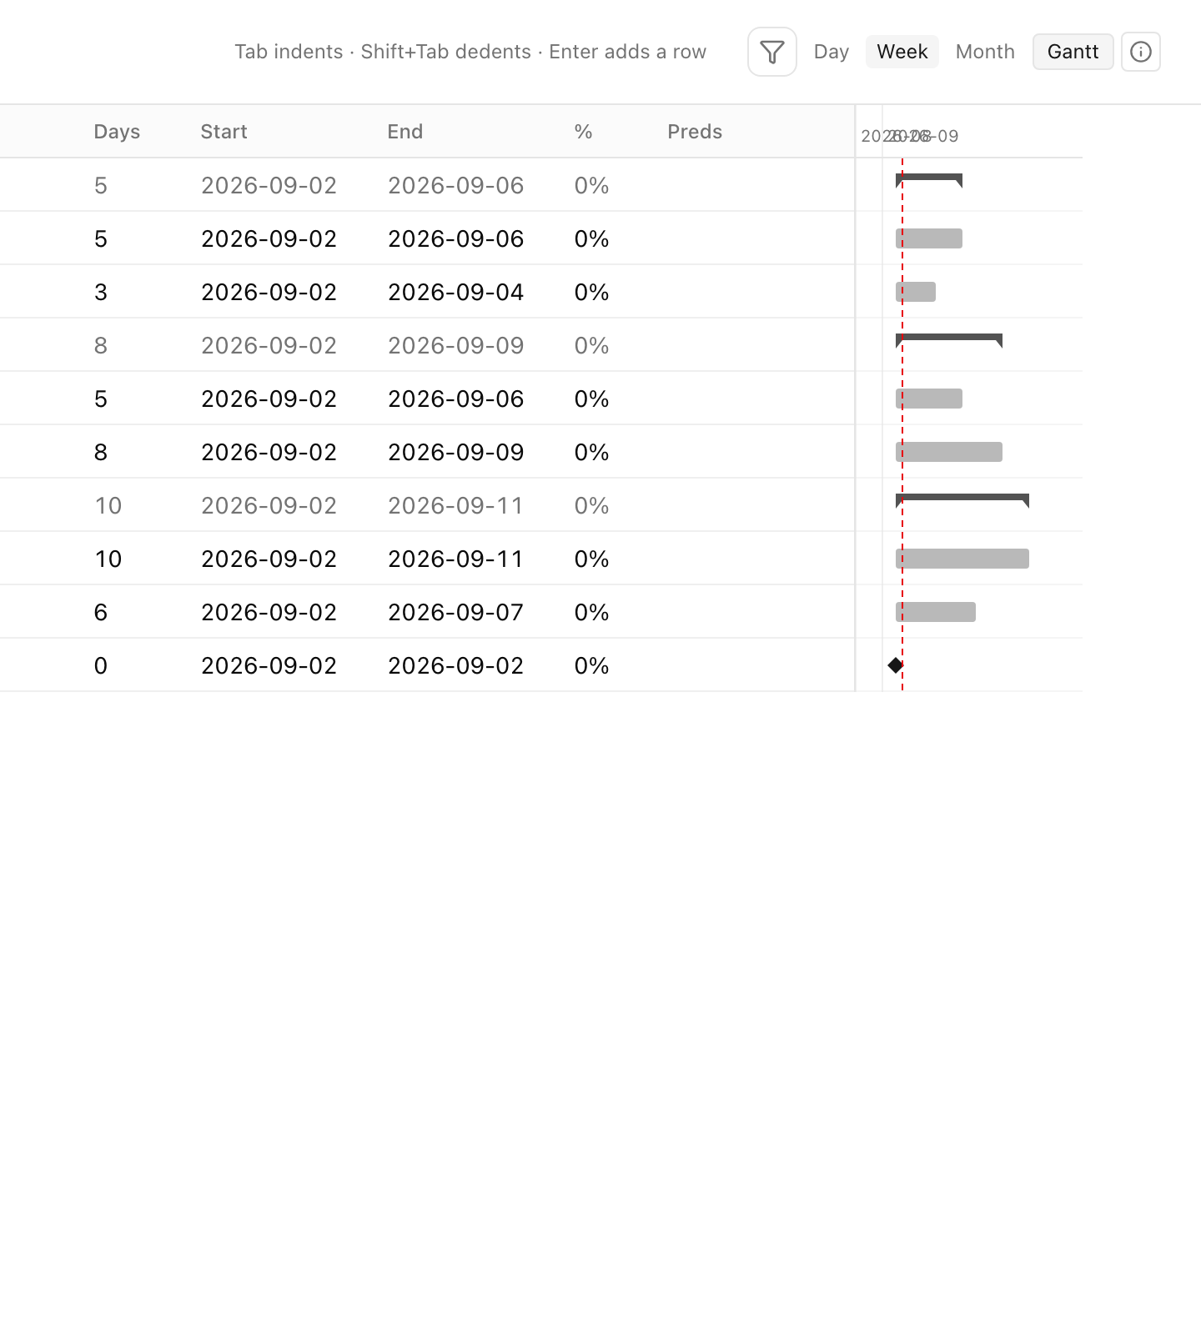Click the info circle icon
The image size is (1201, 1334).
click(x=1141, y=52)
